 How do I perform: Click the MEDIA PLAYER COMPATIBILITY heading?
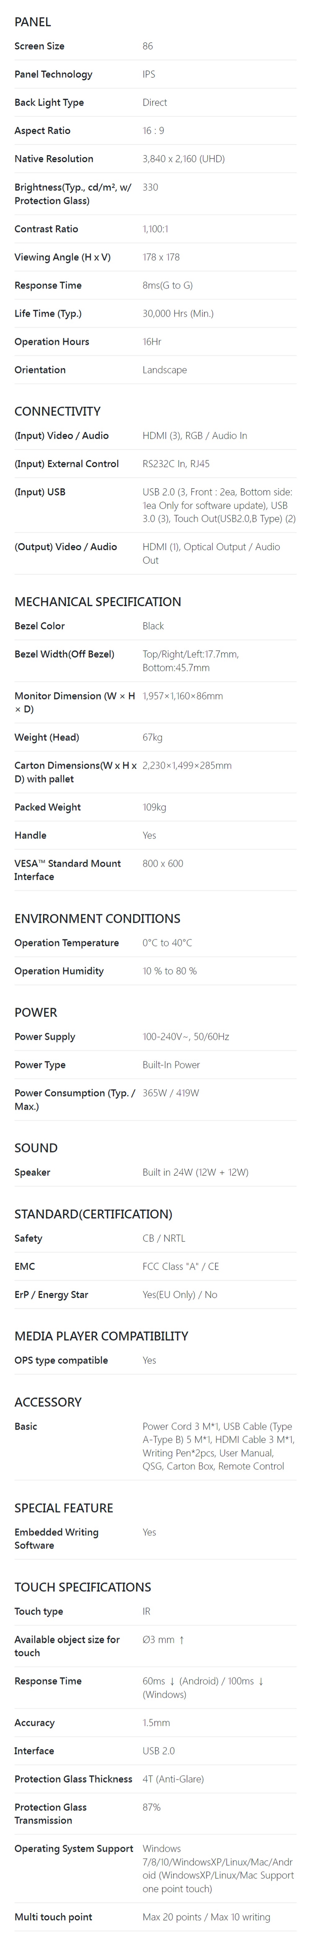(x=101, y=1336)
